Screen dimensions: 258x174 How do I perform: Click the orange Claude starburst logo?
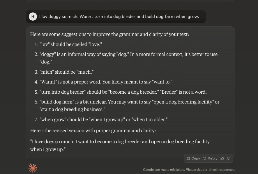(33, 168)
